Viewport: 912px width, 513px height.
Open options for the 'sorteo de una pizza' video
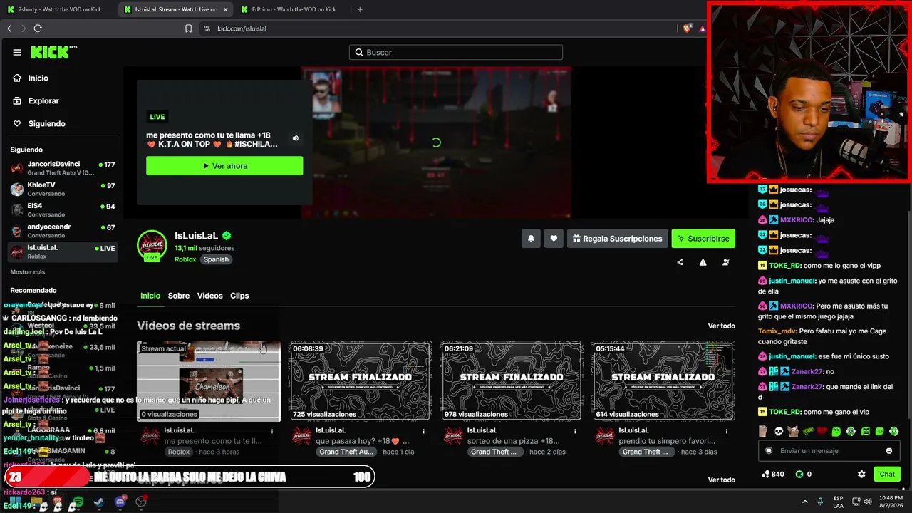[x=575, y=431]
